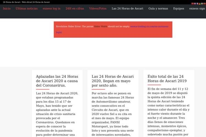This screenshot has width=206, height=137.
Task: Switch language with the UK flag icon
Action: click(195, 4)
